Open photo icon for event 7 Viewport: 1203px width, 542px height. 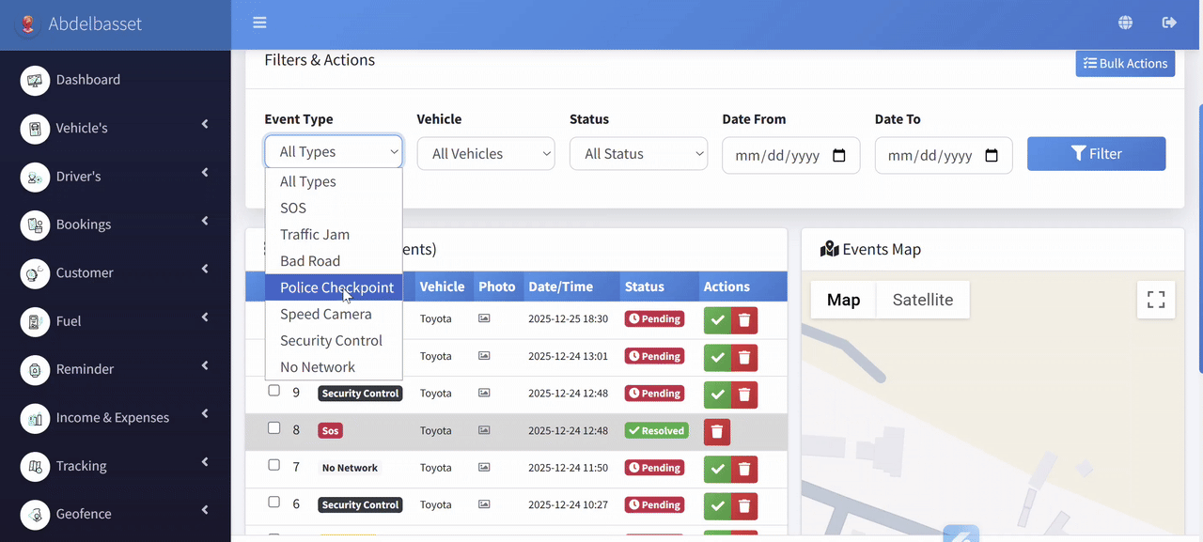point(484,468)
